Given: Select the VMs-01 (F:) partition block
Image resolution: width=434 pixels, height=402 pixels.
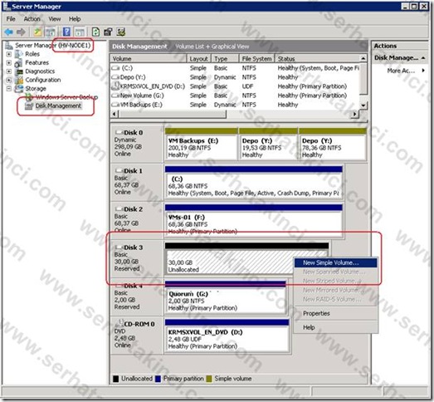Looking at the screenshot, I should click(254, 221).
